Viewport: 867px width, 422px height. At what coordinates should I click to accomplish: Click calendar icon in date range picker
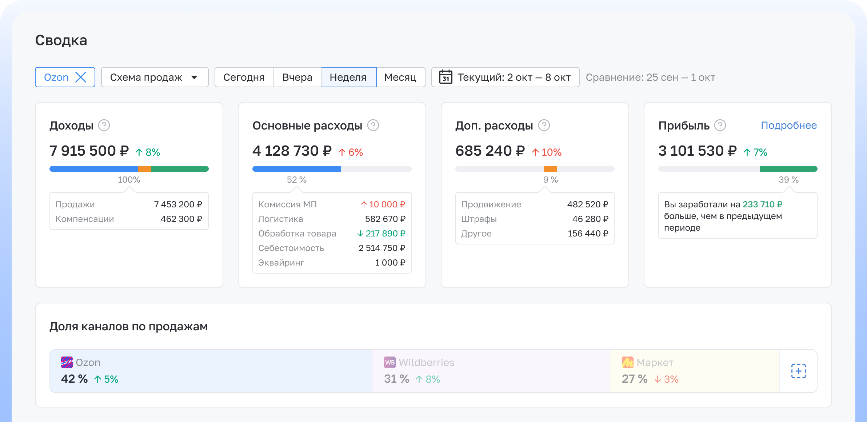click(446, 77)
